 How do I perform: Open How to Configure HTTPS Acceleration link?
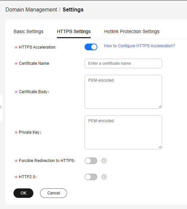click(139, 46)
